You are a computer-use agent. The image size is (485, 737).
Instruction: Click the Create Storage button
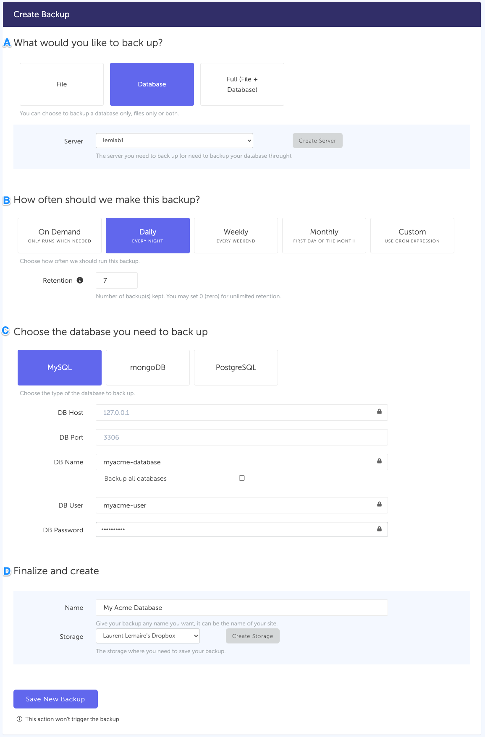coord(252,636)
